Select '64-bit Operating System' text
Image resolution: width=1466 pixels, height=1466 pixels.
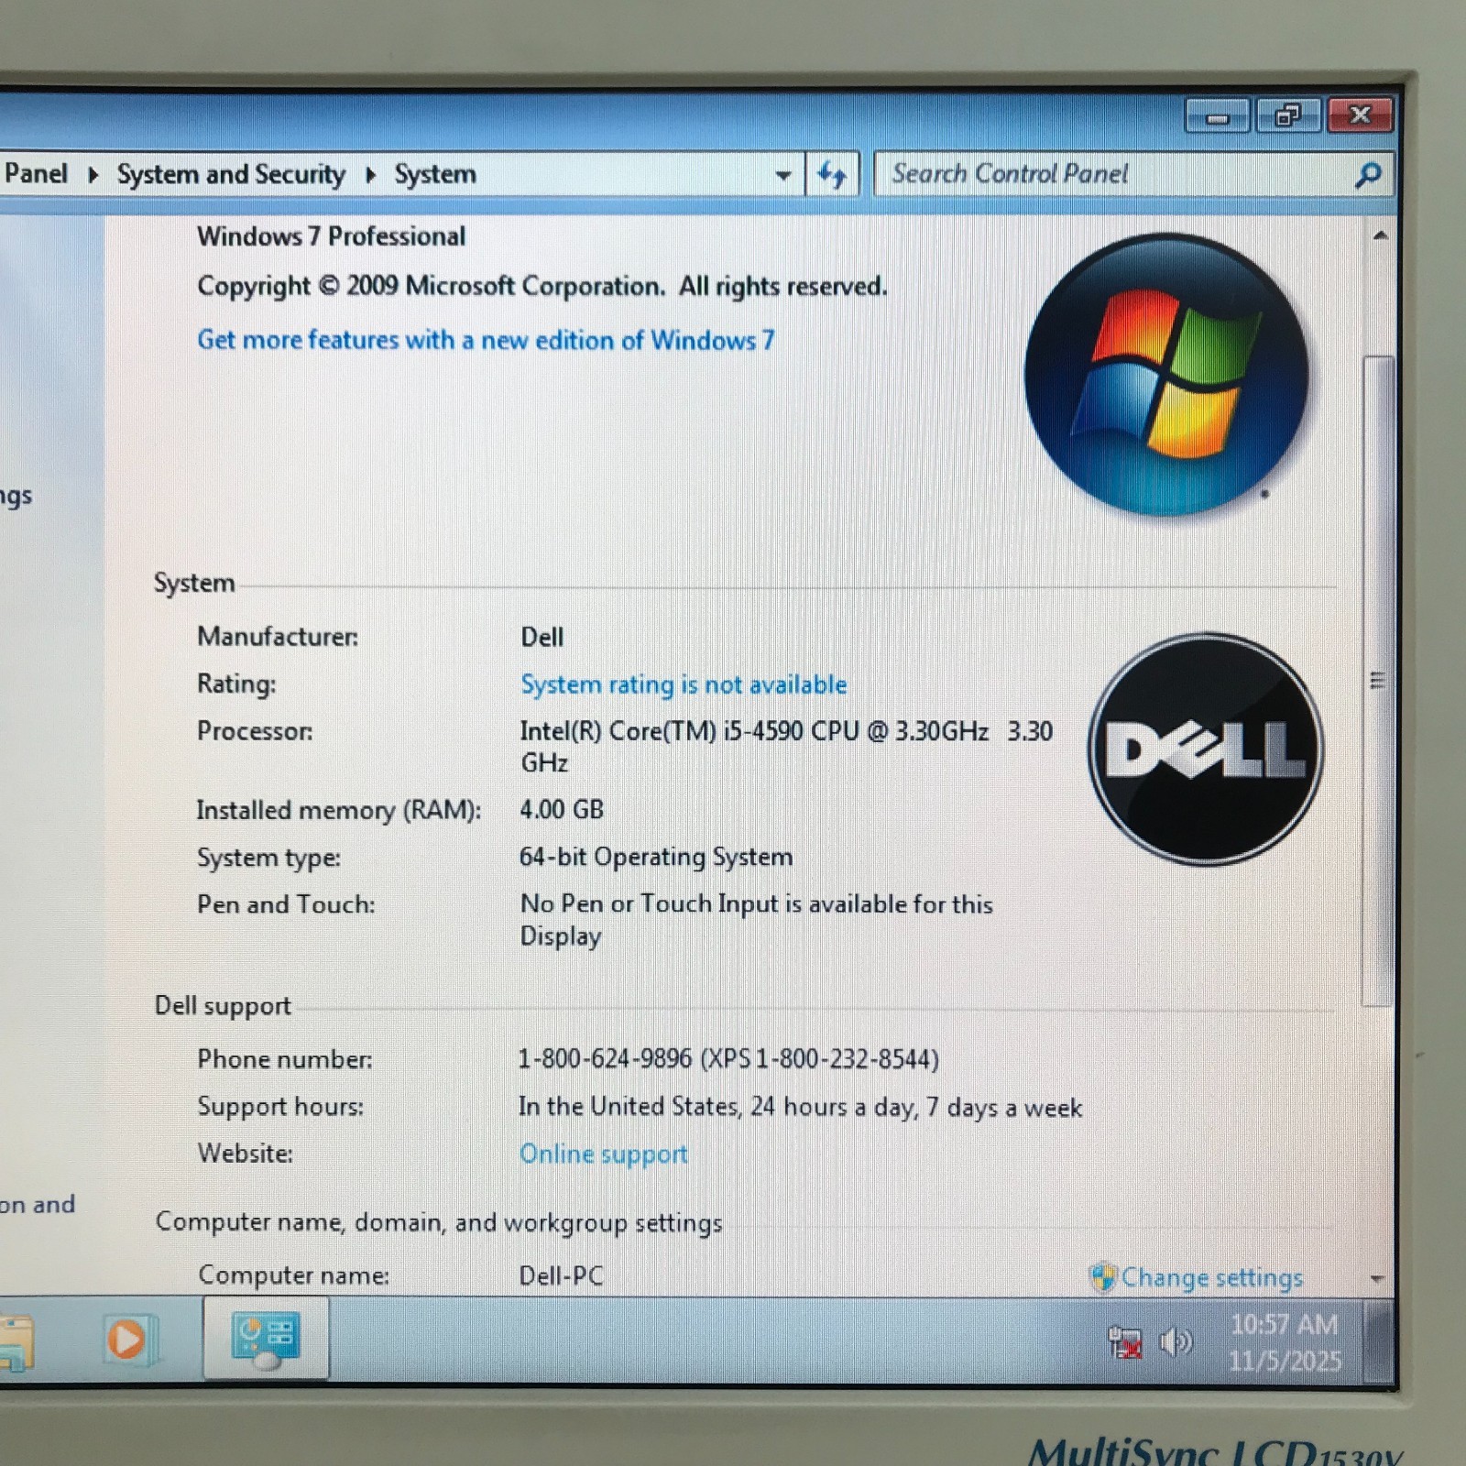click(x=656, y=857)
